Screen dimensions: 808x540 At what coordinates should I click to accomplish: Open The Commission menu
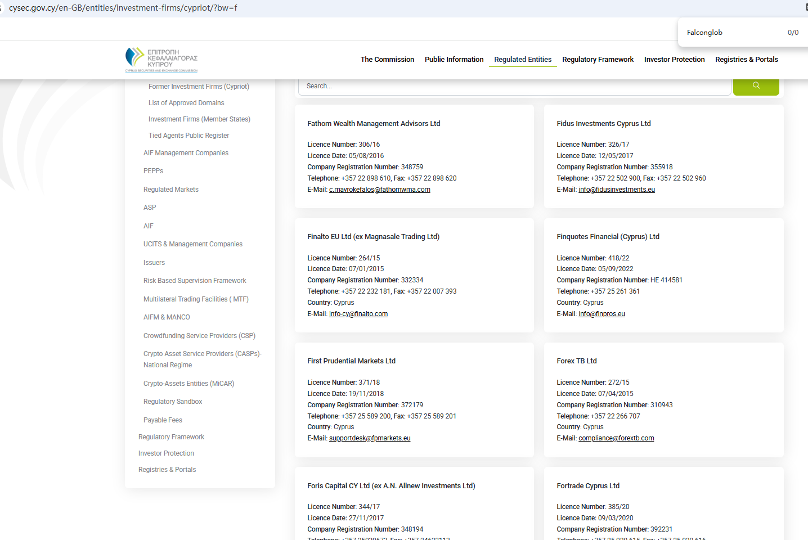[x=387, y=60]
